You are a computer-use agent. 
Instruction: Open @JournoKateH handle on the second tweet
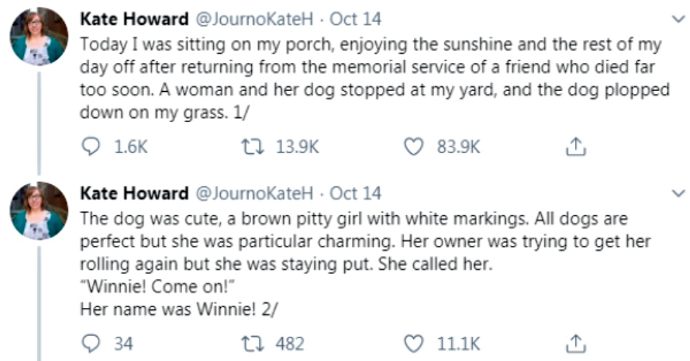[255, 193]
